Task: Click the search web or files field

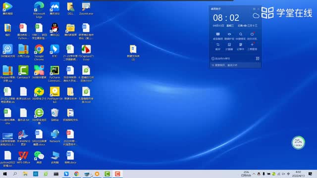Action: coord(235,65)
